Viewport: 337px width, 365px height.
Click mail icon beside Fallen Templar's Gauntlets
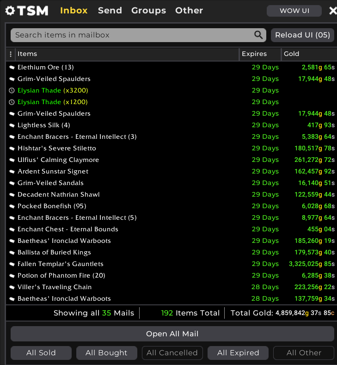tap(12, 264)
